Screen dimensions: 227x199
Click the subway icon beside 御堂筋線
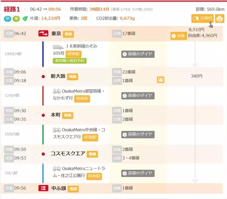(57, 91)
